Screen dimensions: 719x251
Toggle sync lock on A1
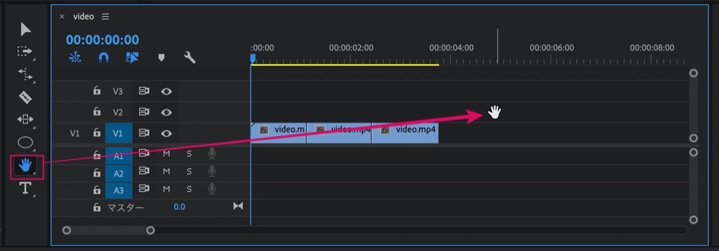[144, 154]
